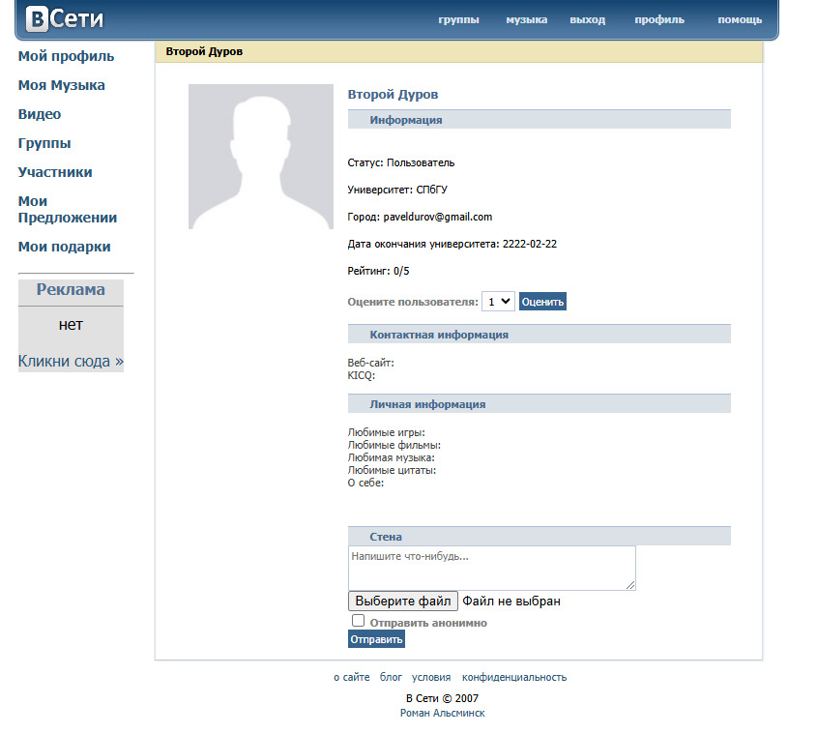Enable the Отправить анонимно checkbox
Viewport: 817px width, 734px height.
358,620
